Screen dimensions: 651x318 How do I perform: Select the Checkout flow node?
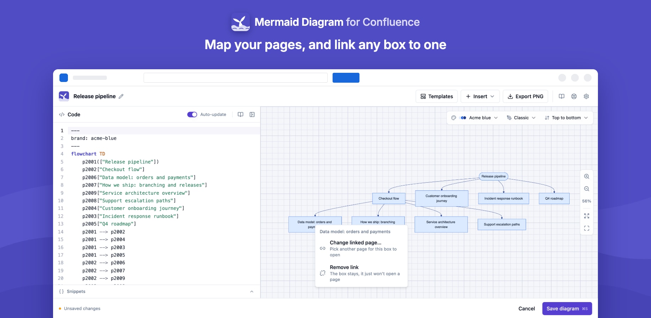pos(389,199)
